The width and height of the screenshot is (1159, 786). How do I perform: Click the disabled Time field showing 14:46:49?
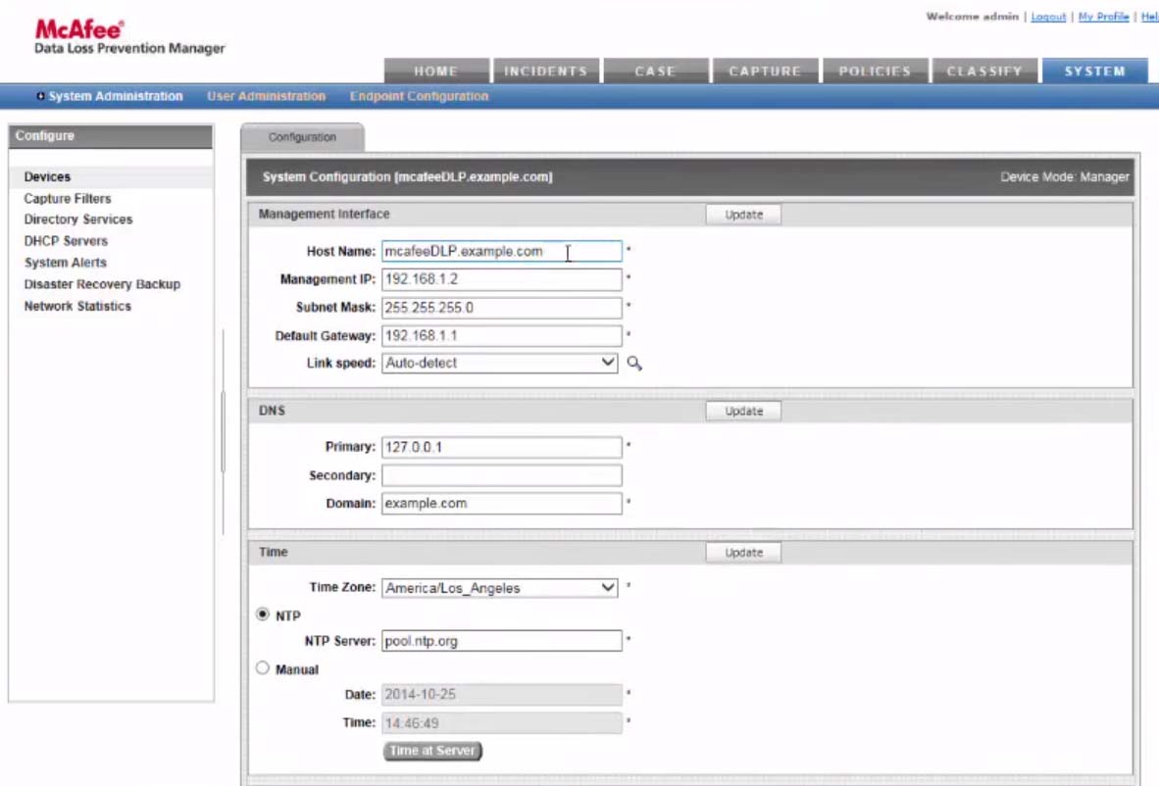501,722
